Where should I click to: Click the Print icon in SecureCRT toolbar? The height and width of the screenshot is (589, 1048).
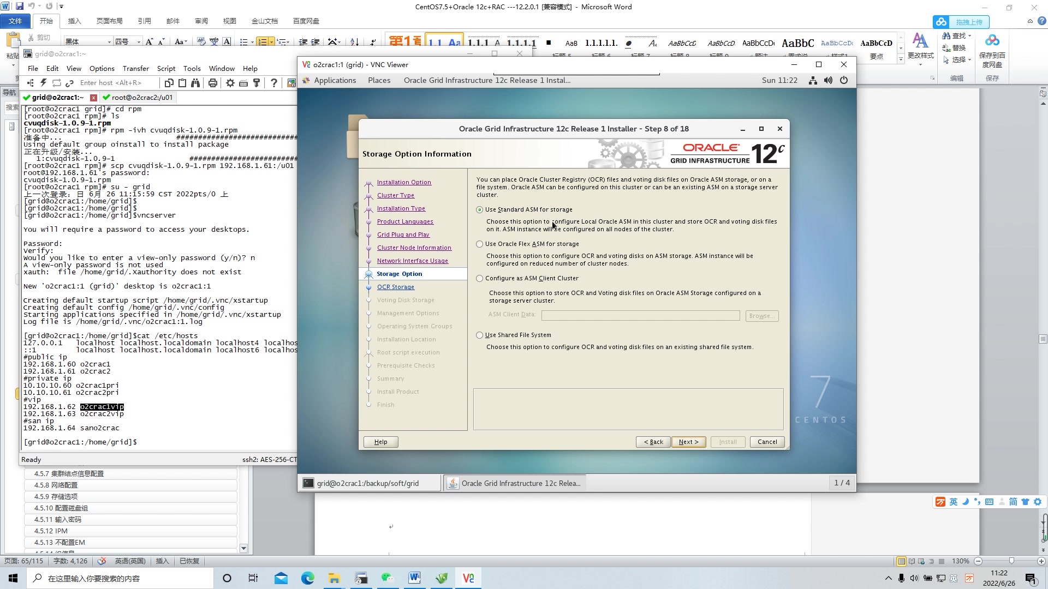tap(213, 83)
